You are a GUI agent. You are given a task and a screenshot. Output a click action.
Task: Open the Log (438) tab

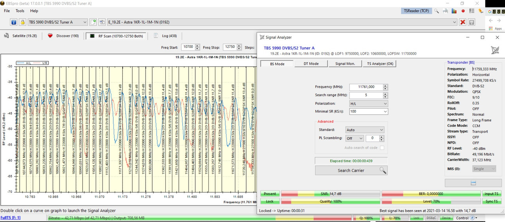point(166,36)
